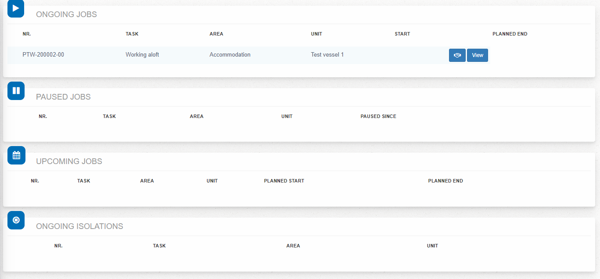Click the stop icon beside Ongoing Isolations
The height and width of the screenshot is (279, 600).
click(16, 220)
